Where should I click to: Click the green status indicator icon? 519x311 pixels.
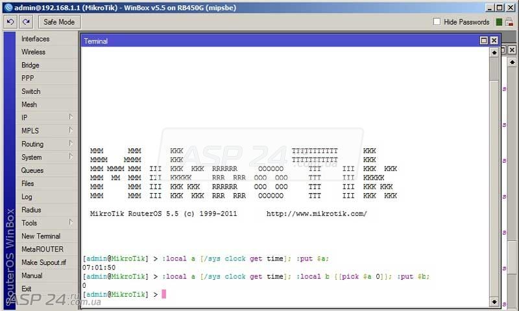click(x=499, y=22)
